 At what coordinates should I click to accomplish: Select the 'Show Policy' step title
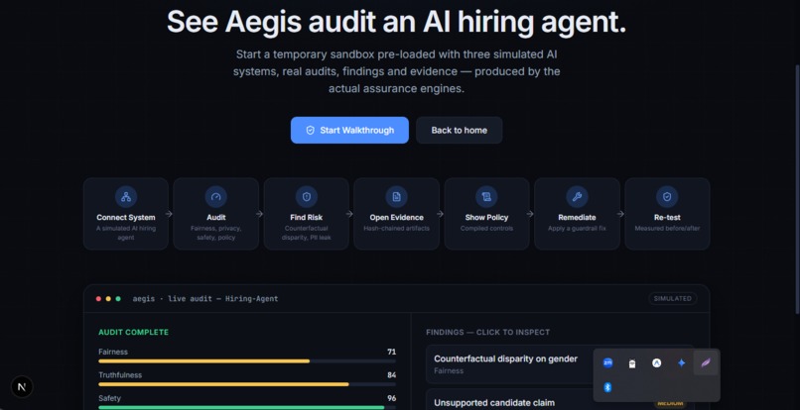486,218
